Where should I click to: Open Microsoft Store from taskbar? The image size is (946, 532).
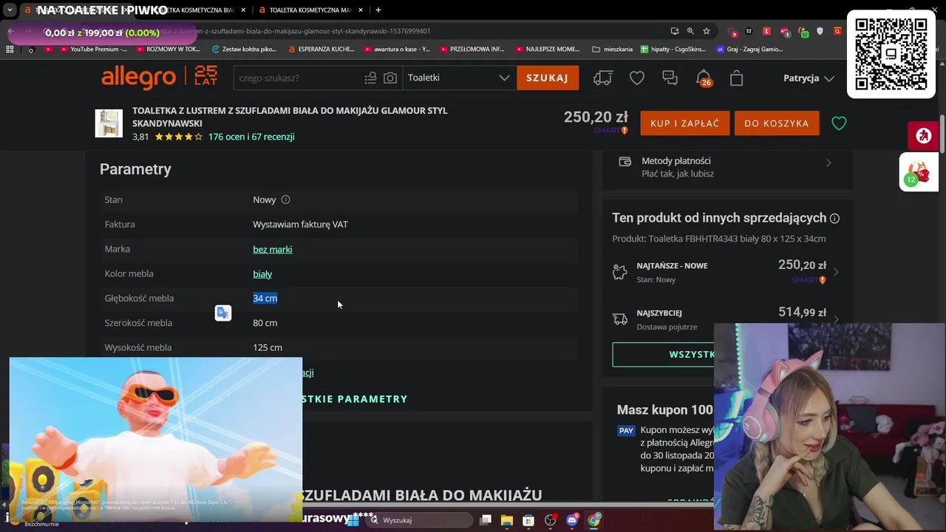click(528, 520)
